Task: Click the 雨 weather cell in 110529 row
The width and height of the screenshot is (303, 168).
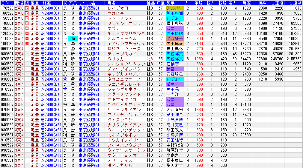Action: [73, 39]
